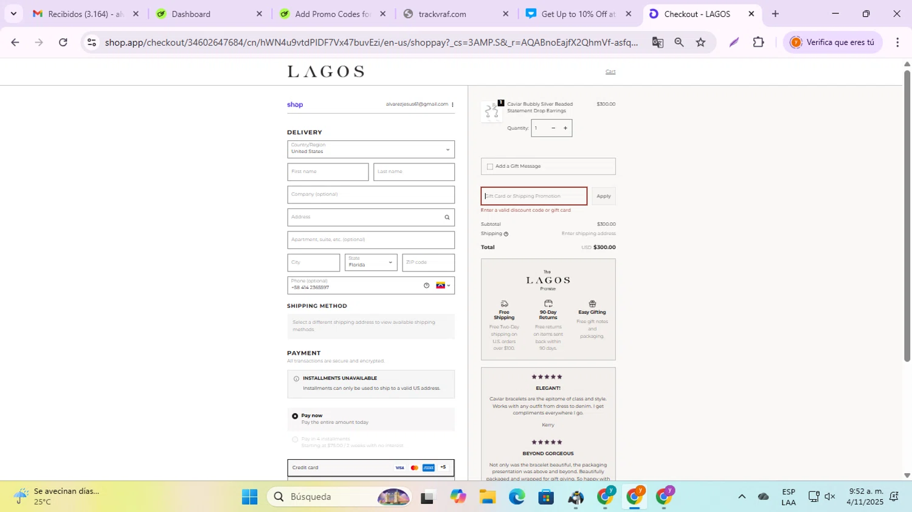The image size is (912, 512).
Task: Click the installments unavailable info icon
Action: pos(296,378)
